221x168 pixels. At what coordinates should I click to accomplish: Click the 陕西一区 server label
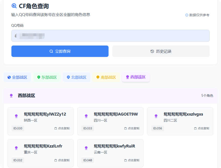(x=31, y=120)
